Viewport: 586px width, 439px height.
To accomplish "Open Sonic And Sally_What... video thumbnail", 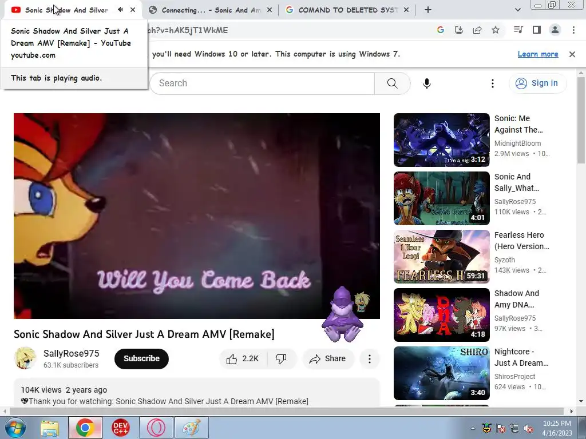I will tap(441, 198).
